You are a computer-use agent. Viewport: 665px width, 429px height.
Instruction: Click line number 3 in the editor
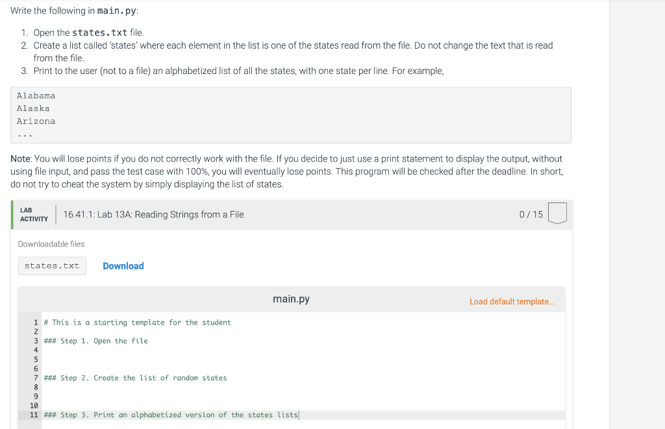(x=35, y=340)
